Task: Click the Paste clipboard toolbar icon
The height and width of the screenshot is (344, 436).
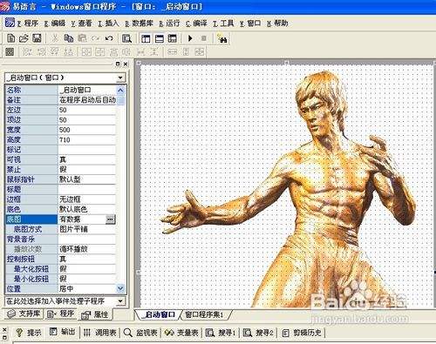Action: [x=82, y=38]
